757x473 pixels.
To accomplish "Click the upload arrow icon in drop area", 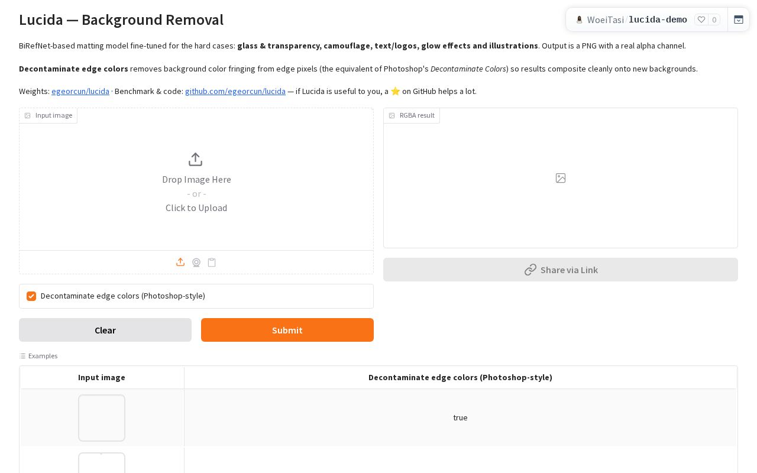I will click(x=195, y=160).
